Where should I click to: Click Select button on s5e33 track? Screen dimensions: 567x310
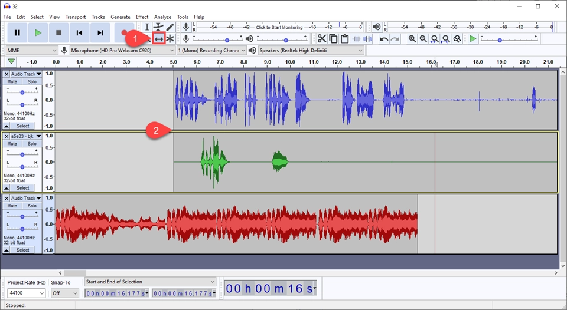coord(22,188)
